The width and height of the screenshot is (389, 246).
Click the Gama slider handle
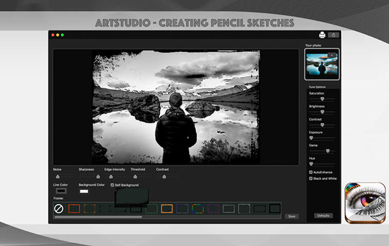327,151
